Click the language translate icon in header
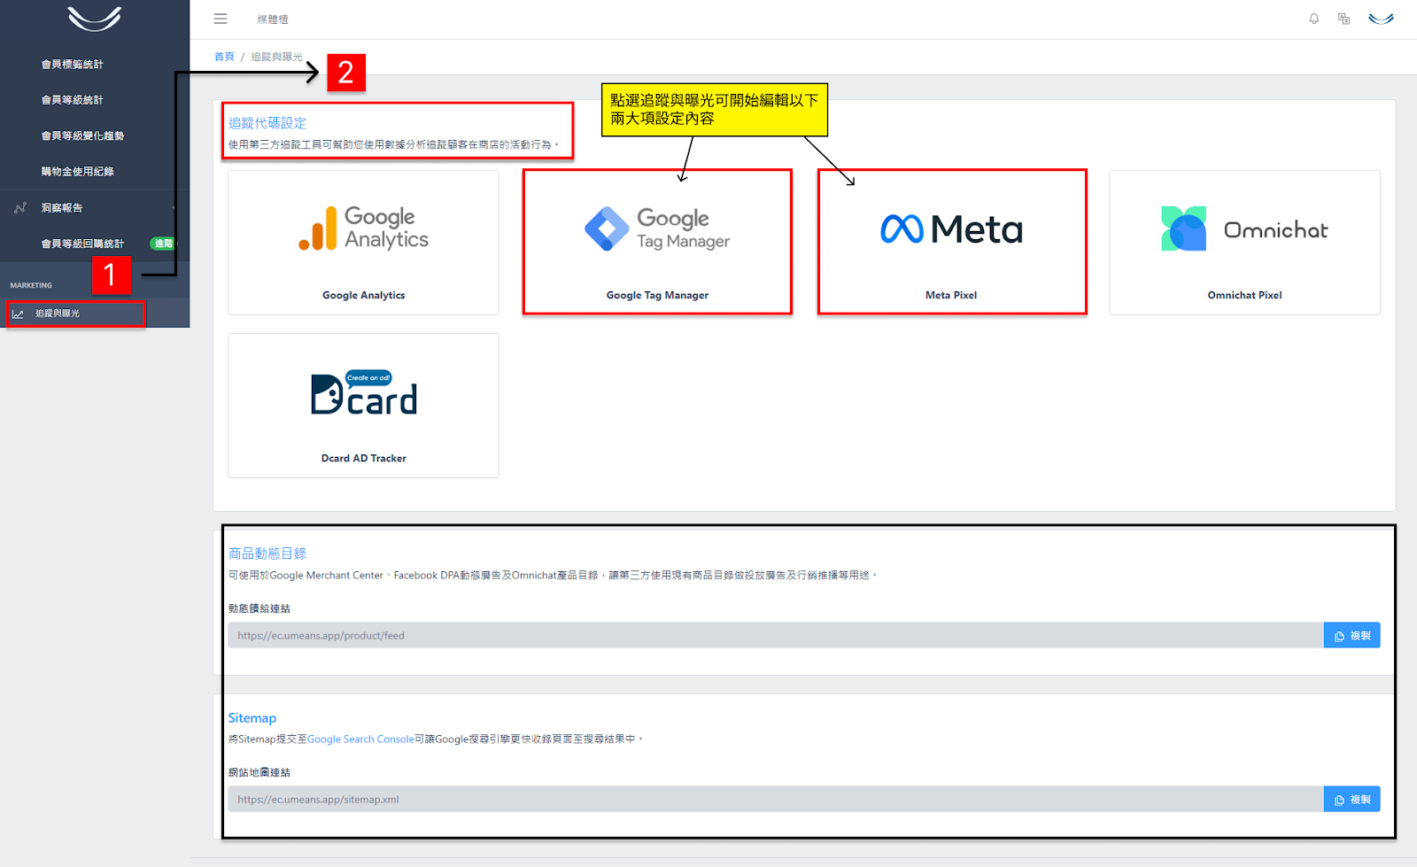This screenshot has height=867, width=1417. point(1343,19)
